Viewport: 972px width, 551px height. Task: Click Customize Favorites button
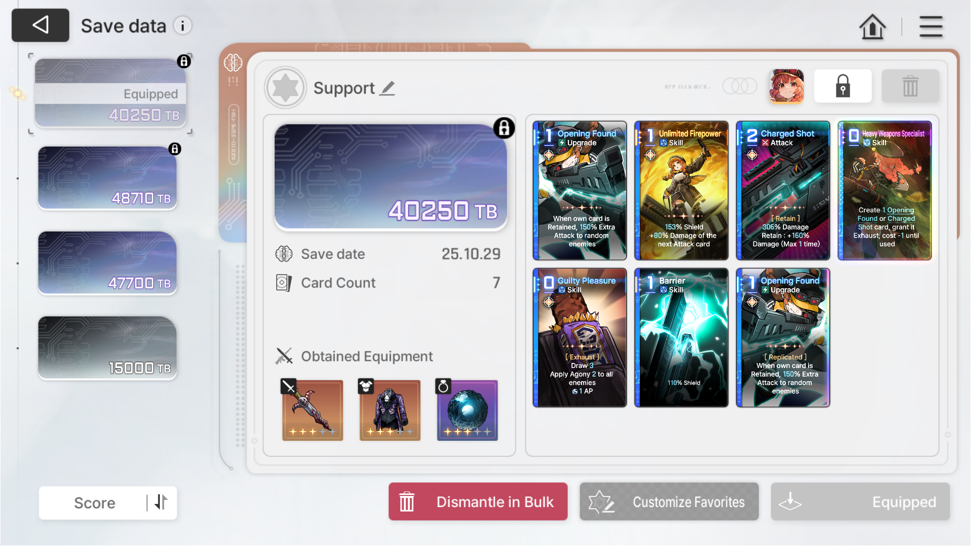click(x=669, y=502)
